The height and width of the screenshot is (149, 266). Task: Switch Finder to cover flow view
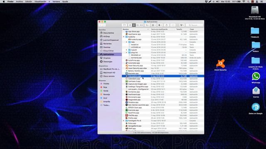(x=141, y=25)
